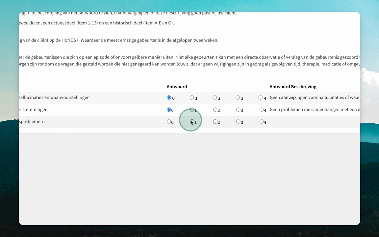
Task: Click the 'stemmingen' row label
Action: click(33, 110)
